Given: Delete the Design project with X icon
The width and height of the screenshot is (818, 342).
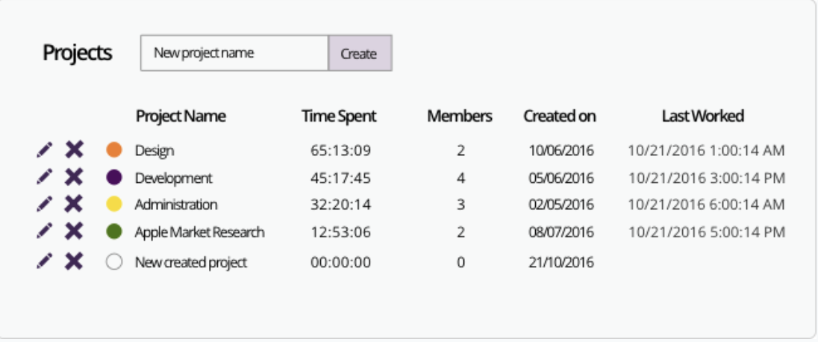Looking at the screenshot, I should (73, 150).
